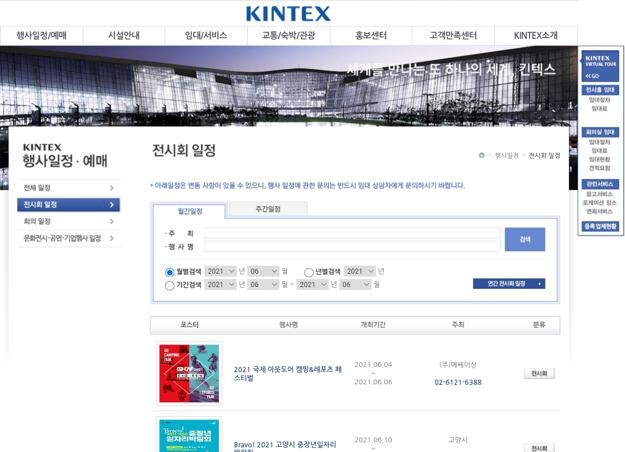The width and height of the screenshot is (625, 452).
Task: Click 전시회 category button for camping festival
Action: (539, 373)
